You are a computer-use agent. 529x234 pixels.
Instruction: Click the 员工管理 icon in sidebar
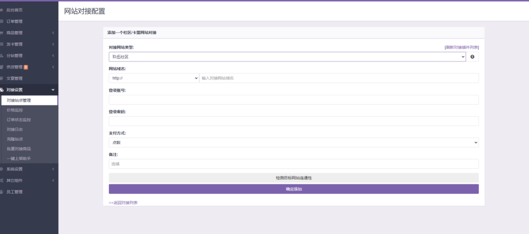click(x=2, y=192)
